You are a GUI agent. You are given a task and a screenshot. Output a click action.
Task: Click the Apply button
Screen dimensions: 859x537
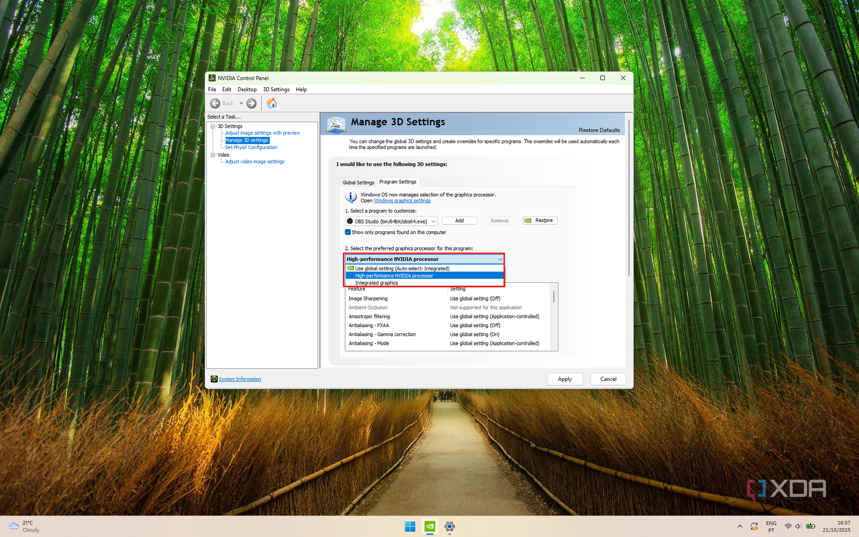pyautogui.click(x=564, y=379)
